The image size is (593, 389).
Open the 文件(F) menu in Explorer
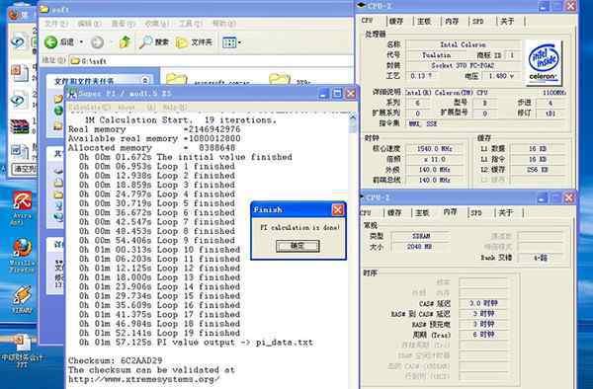(56, 24)
